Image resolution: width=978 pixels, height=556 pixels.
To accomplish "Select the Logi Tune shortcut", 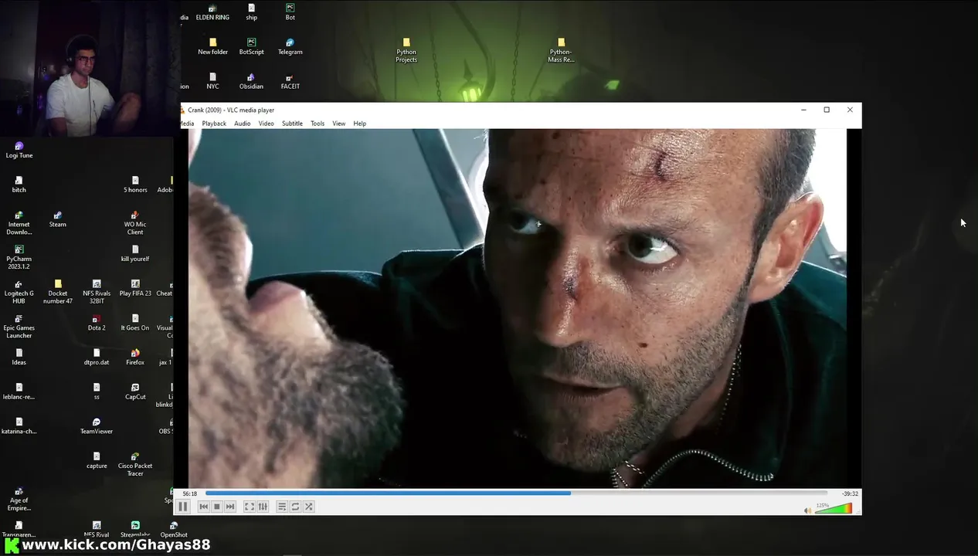I will [19, 150].
